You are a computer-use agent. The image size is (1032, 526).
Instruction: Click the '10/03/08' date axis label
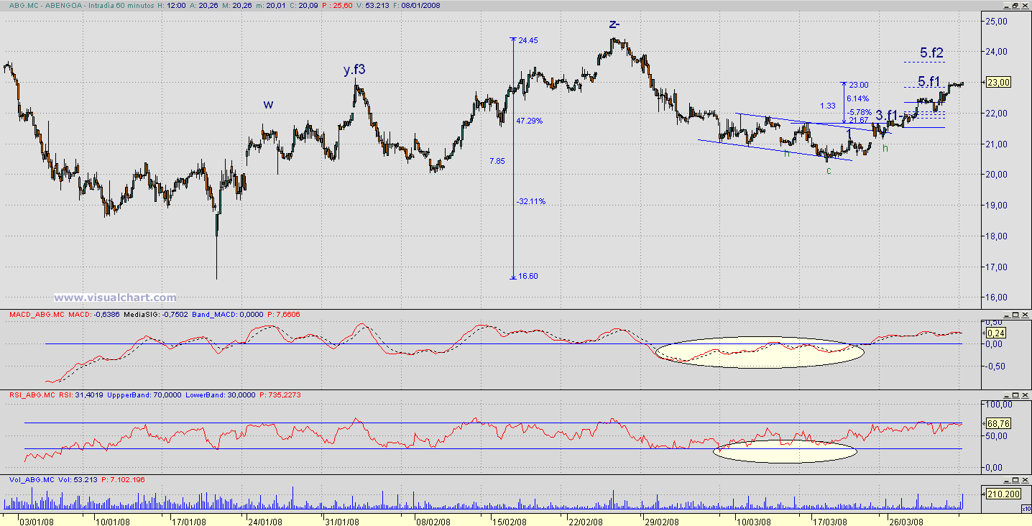click(x=752, y=521)
